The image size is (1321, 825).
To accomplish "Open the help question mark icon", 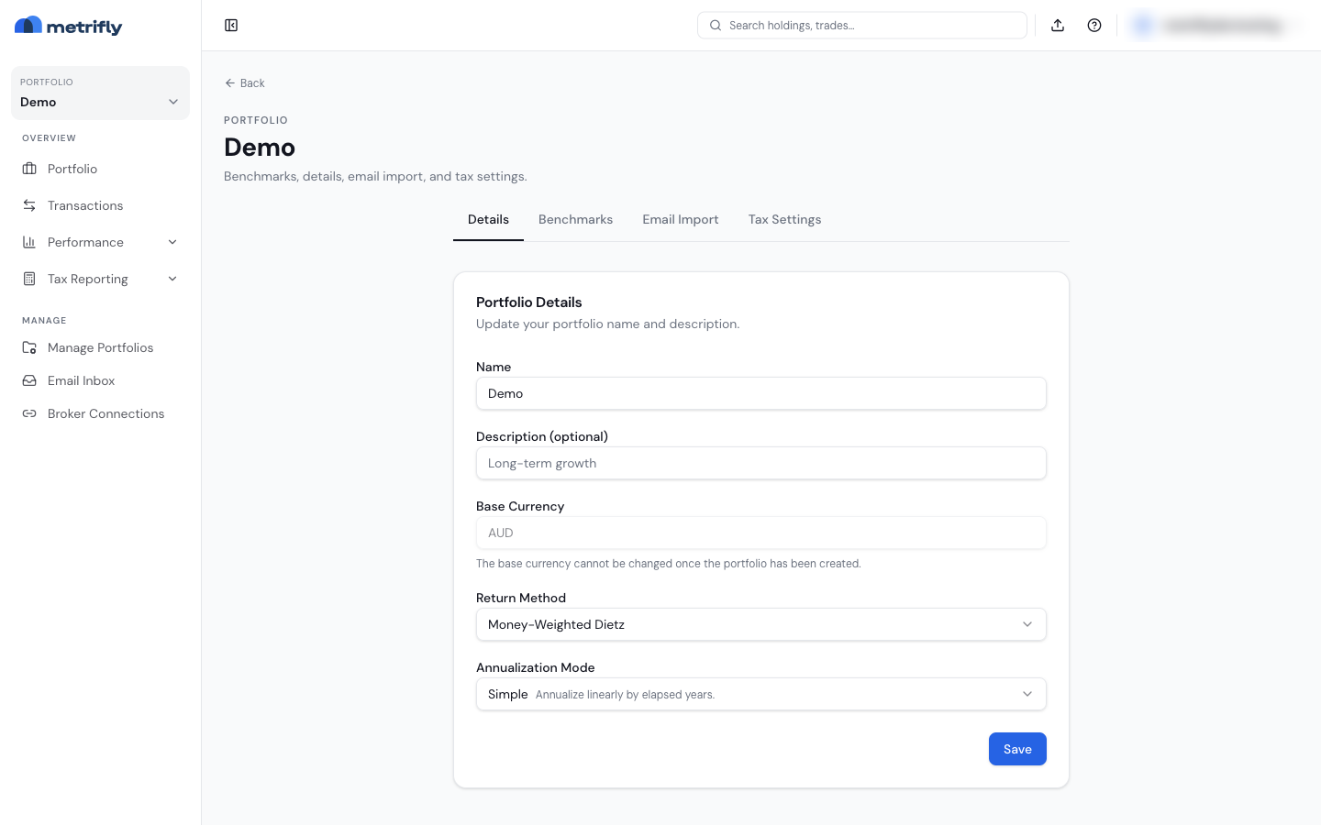I will pos(1094,26).
